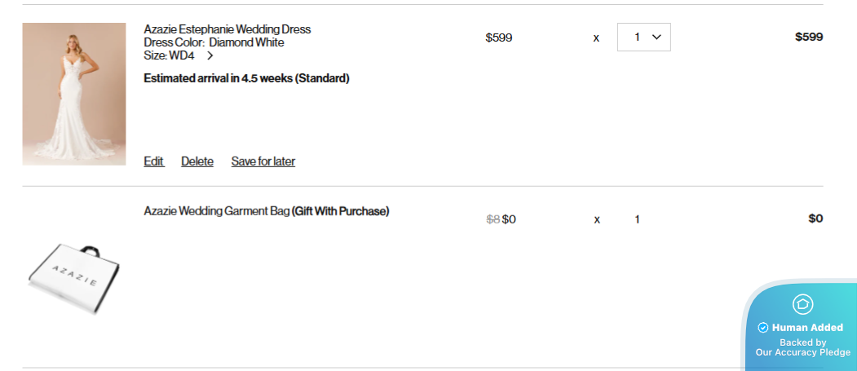Click the Edit link under the wedding dress
The image size is (857, 371).
pyautogui.click(x=154, y=161)
